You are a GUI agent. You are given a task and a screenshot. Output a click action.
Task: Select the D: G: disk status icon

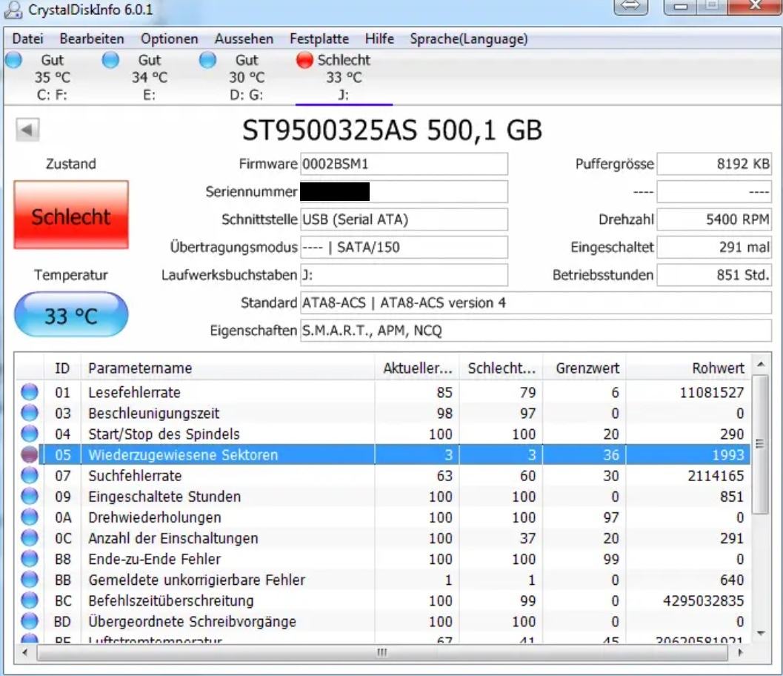pyautogui.click(x=207, y=60)
